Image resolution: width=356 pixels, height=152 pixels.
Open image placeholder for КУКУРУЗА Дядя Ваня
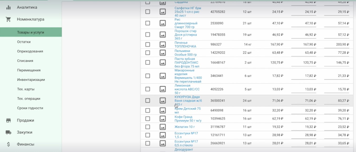pyautogui.click(x=163, y=101)
